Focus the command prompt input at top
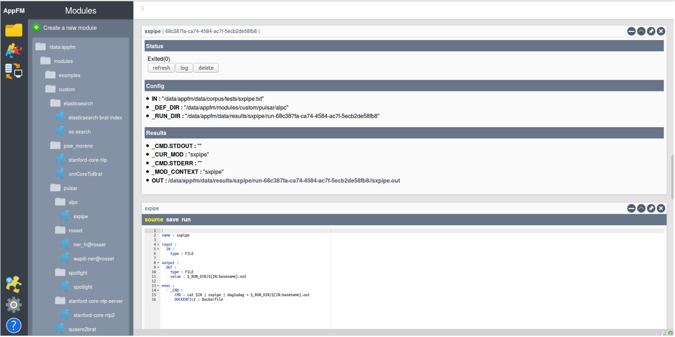 pos(404,8)
